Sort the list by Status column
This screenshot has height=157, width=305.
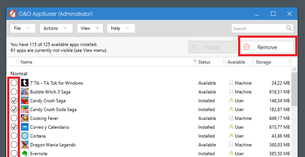point(211,62)
